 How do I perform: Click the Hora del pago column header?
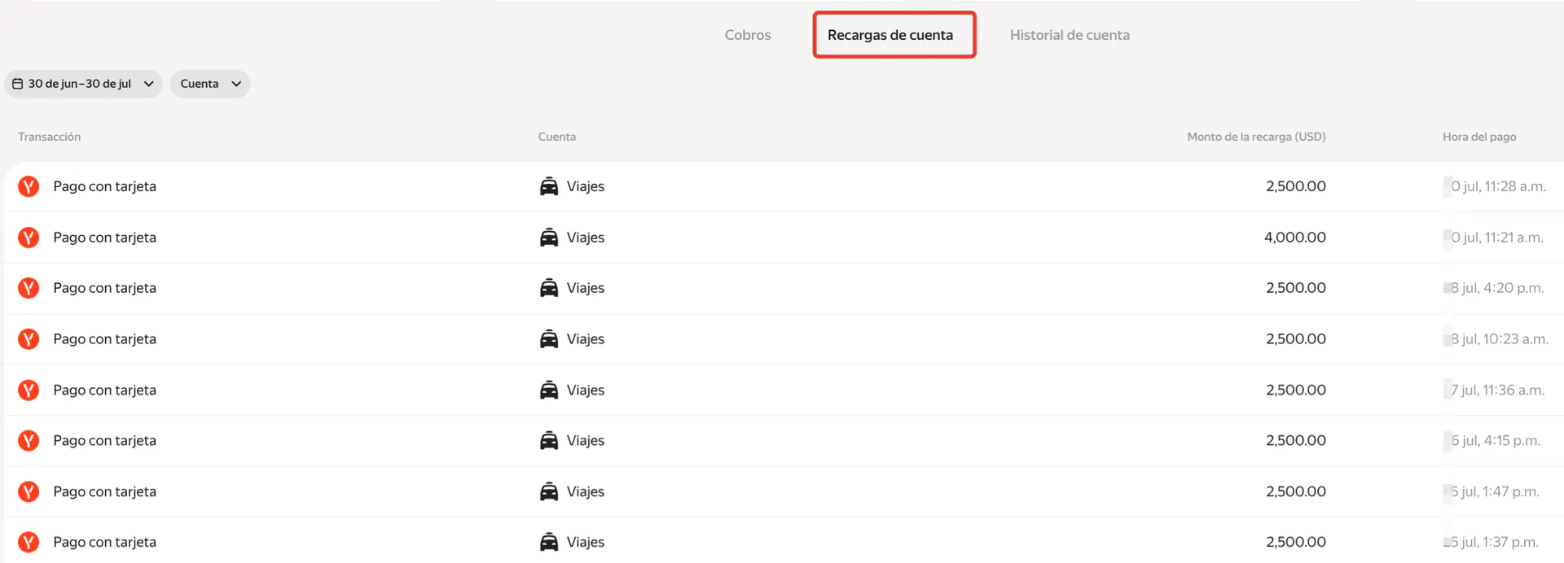pyautogui.click(x=1479, y=137)
